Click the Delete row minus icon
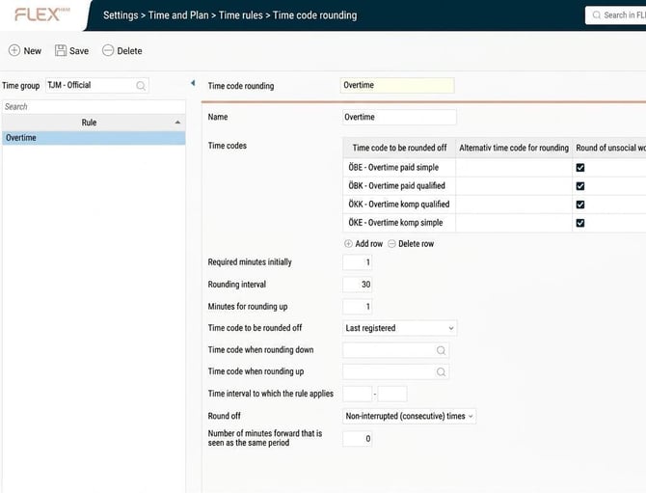Image resolution: width=646 pixels, height=493 pixels. tap(391, 244)
